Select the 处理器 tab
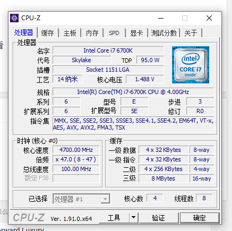Image resolution: width=232 pixels, height=231 pixels. click(x=24, y=32)
